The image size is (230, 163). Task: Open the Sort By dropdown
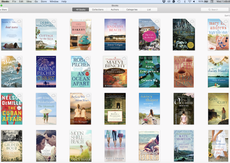227,16
